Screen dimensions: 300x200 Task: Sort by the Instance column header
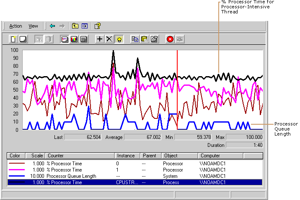(x=127, y=156)
